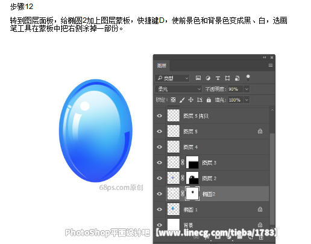Image resolution: width=311 pixels, height=244 pixels.
Task: Click the scrollbar up arrow
Action: click(x=272, y=110)
